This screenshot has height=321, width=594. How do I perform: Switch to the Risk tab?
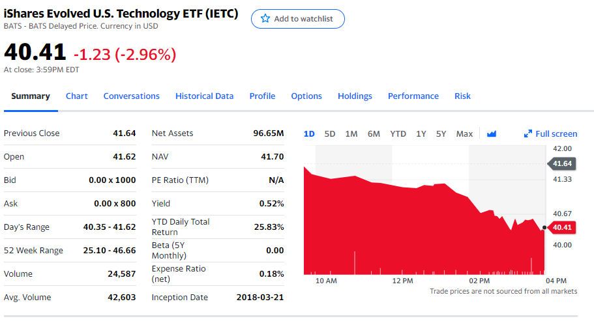(x=462, y=96)
